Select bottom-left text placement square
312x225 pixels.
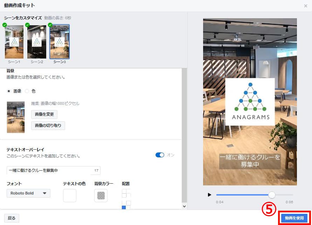(x=124, y=207)
